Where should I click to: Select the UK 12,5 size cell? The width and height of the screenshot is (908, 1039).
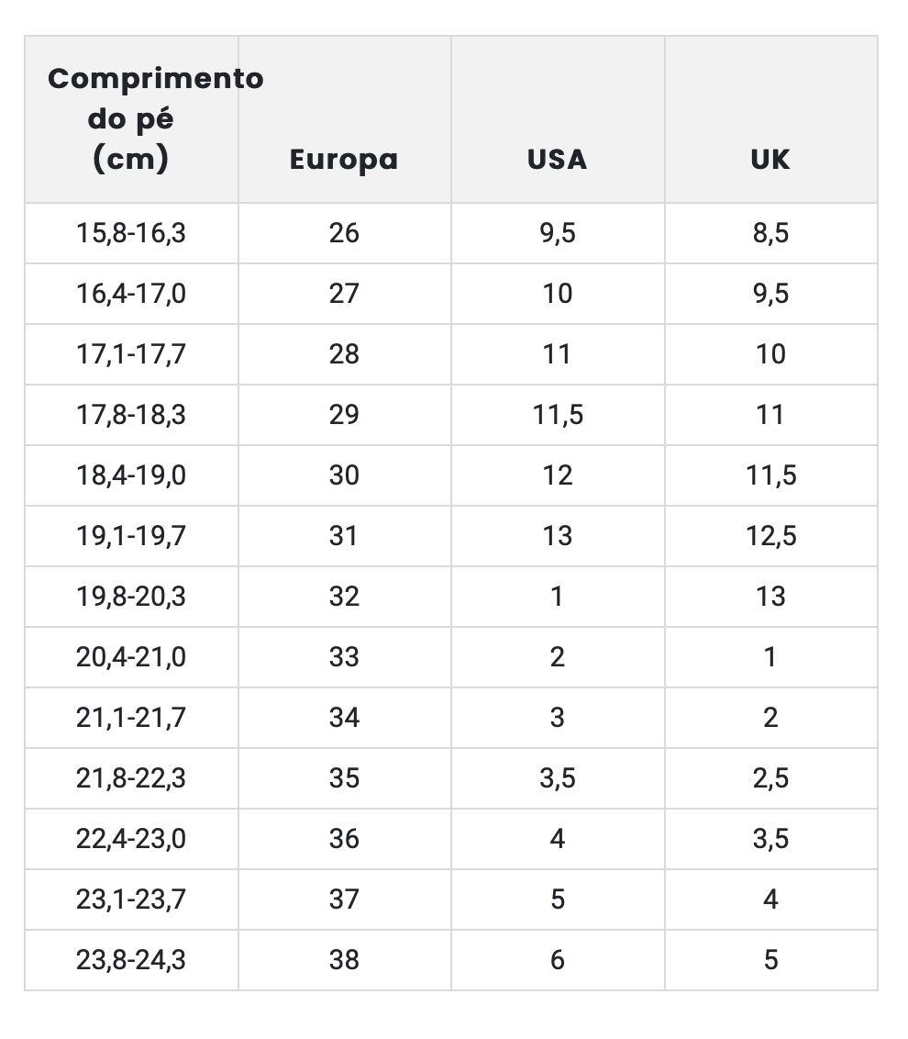click(770, 536)
